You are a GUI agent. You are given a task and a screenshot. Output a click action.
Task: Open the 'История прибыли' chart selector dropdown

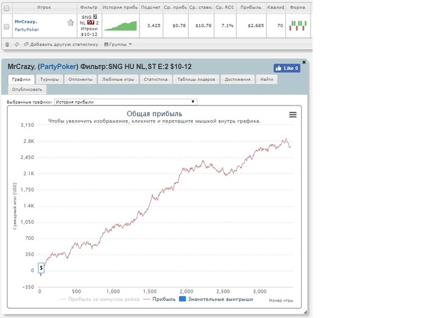pos(126,102)
